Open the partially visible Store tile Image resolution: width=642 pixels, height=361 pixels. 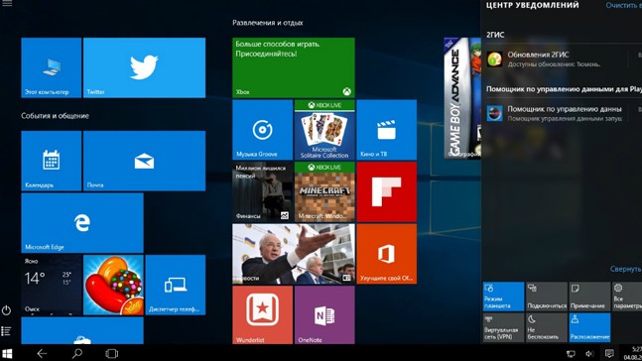tap(82, 330)
